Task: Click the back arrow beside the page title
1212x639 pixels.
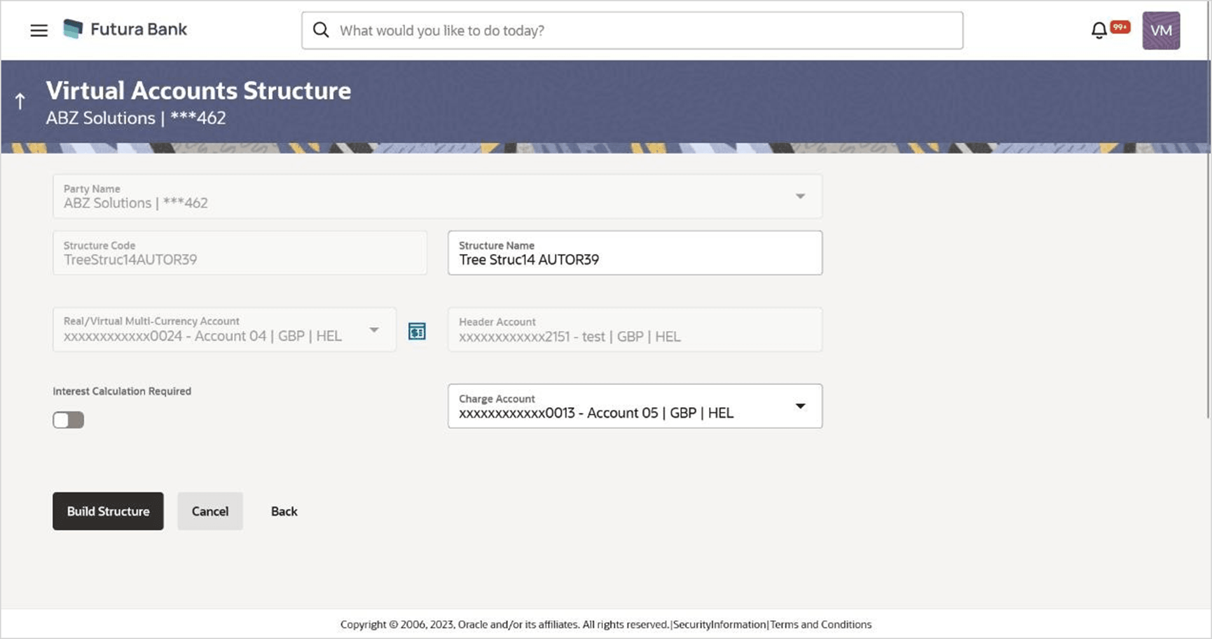Action: (20, 100)
